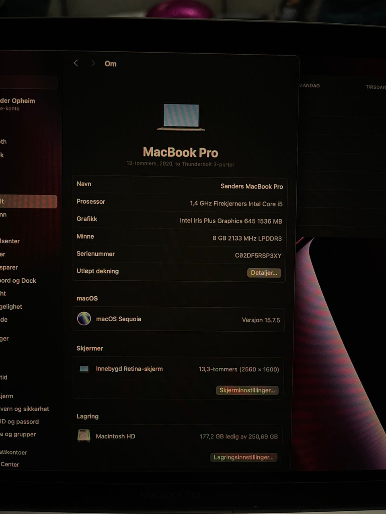Open 'Center' sidebar item at bottom
The height and width of the screenshot is (514, 386).
[x=10, y=464]
